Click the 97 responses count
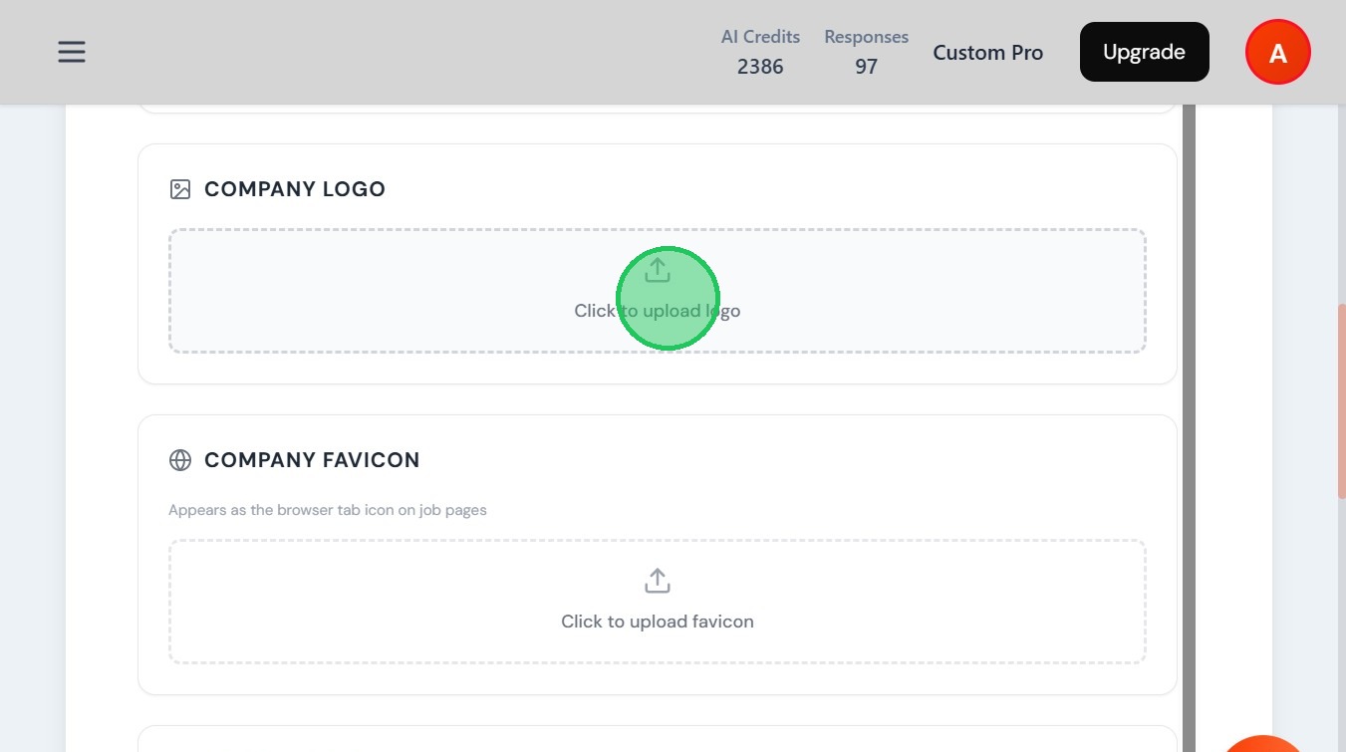This screenshot has height=752, width=1346. [x=866, y=67]
